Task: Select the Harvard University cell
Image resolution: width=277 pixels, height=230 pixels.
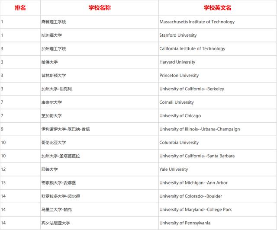Action: (218, 62)
